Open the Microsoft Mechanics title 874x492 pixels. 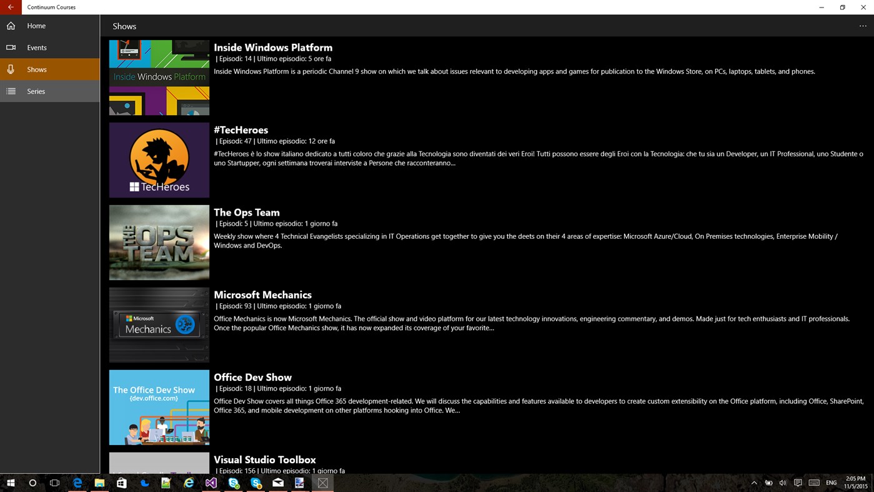pyautogui.click(x=262, y=295)
